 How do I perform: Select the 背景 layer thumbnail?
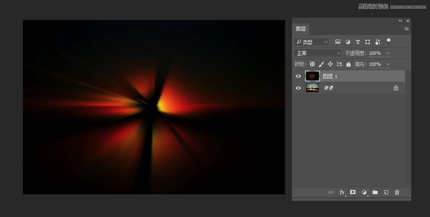click(312, 88)
